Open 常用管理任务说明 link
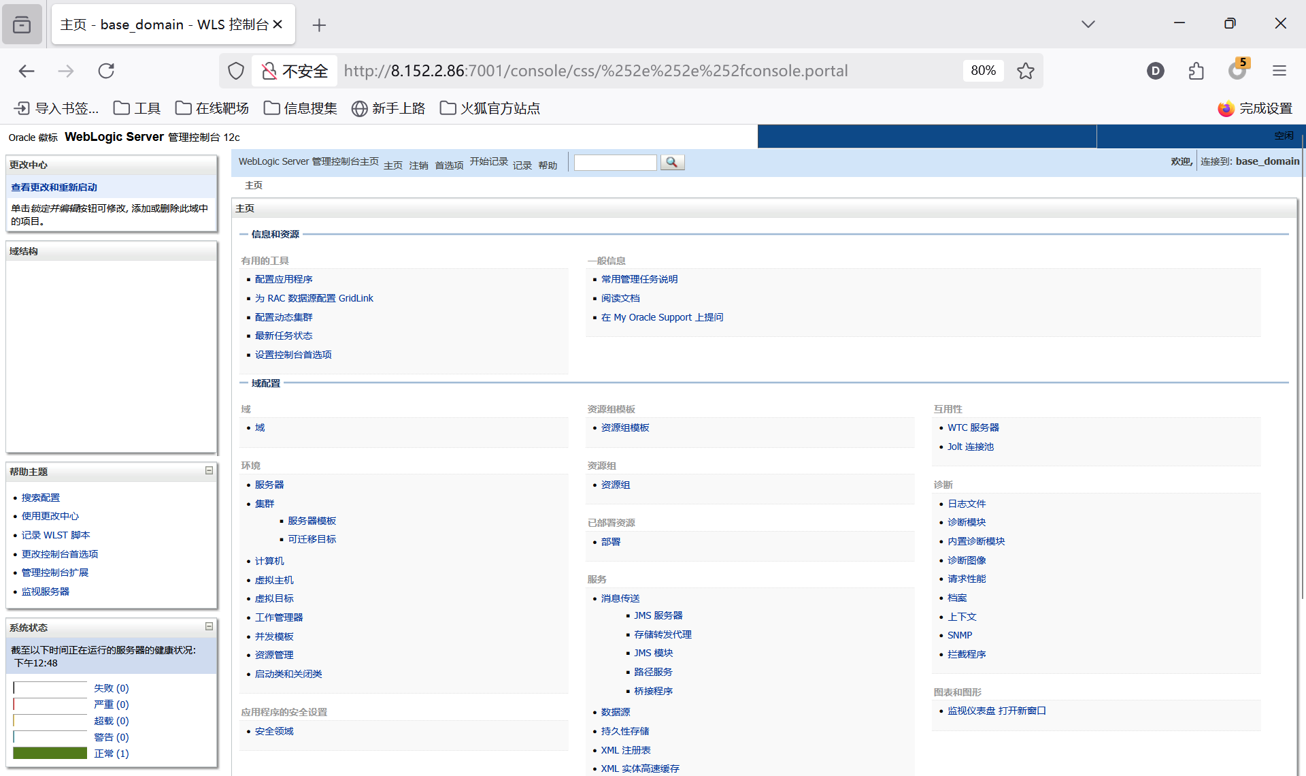 coord(639,279)
